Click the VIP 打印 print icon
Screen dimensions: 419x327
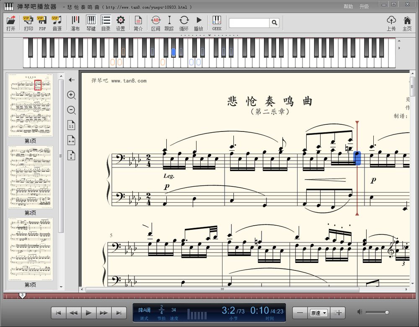[x=28, y=23]
